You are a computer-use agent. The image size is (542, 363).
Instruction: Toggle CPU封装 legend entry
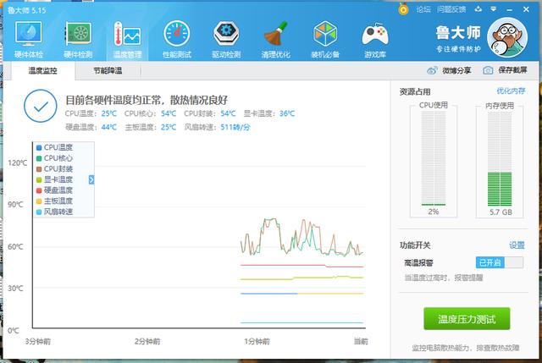[54, 169]
